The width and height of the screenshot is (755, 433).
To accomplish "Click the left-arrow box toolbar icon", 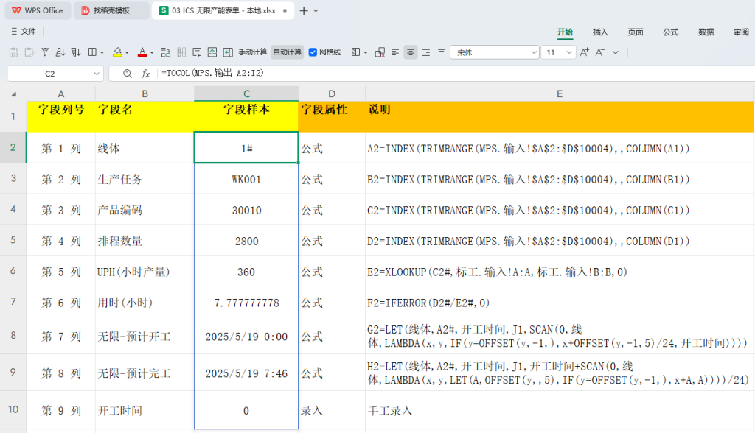I will 228,52.
